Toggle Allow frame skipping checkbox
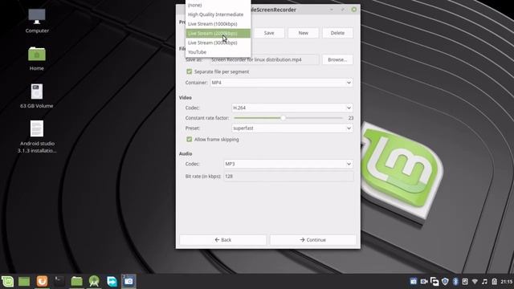This screenshot has width=514, height=289. point(190,139)
